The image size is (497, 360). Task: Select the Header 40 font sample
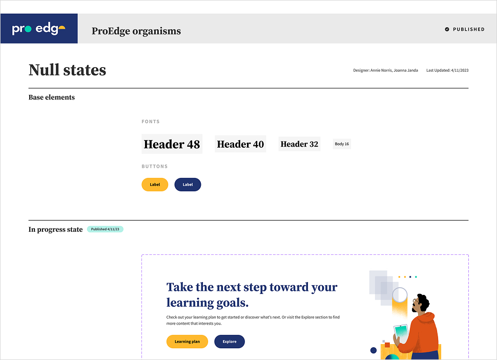240,144
